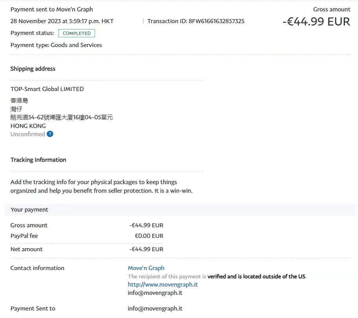Click the Net amount -€44.99 EUR value
358x318 pixels.
(146, 249)
